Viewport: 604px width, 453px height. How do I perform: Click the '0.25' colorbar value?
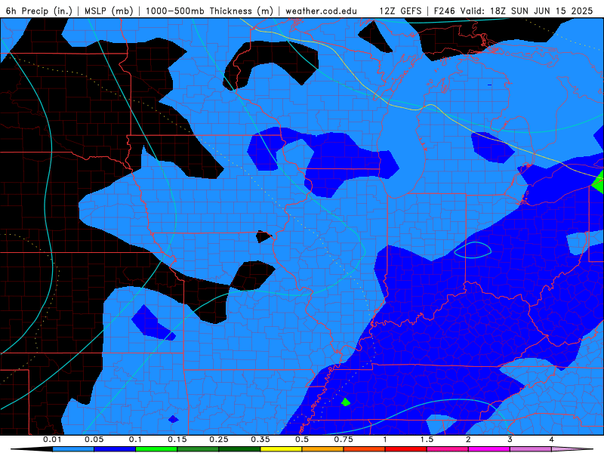click(219, 439)
